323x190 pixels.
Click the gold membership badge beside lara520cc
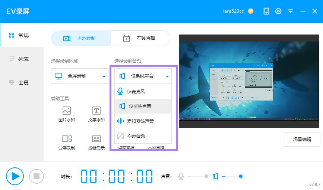coord(251,11)
